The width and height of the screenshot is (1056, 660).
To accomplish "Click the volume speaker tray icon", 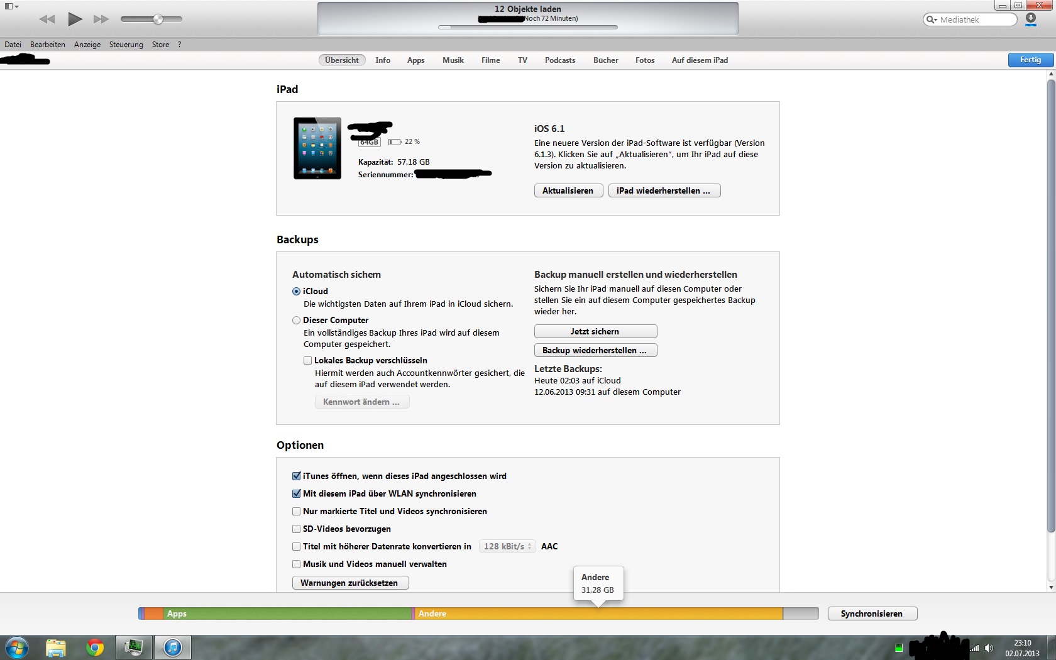I will 989,648.
